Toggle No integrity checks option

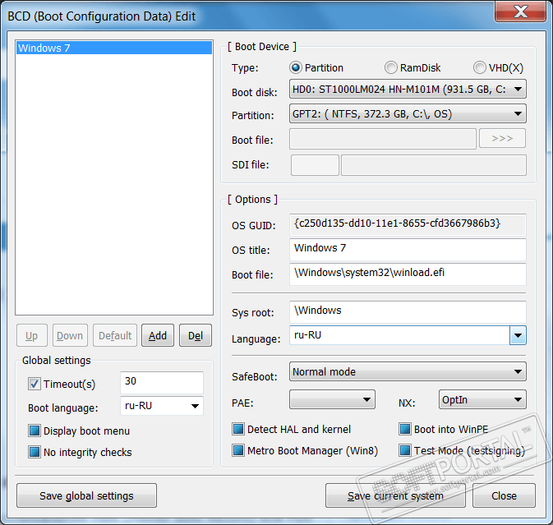35,452
